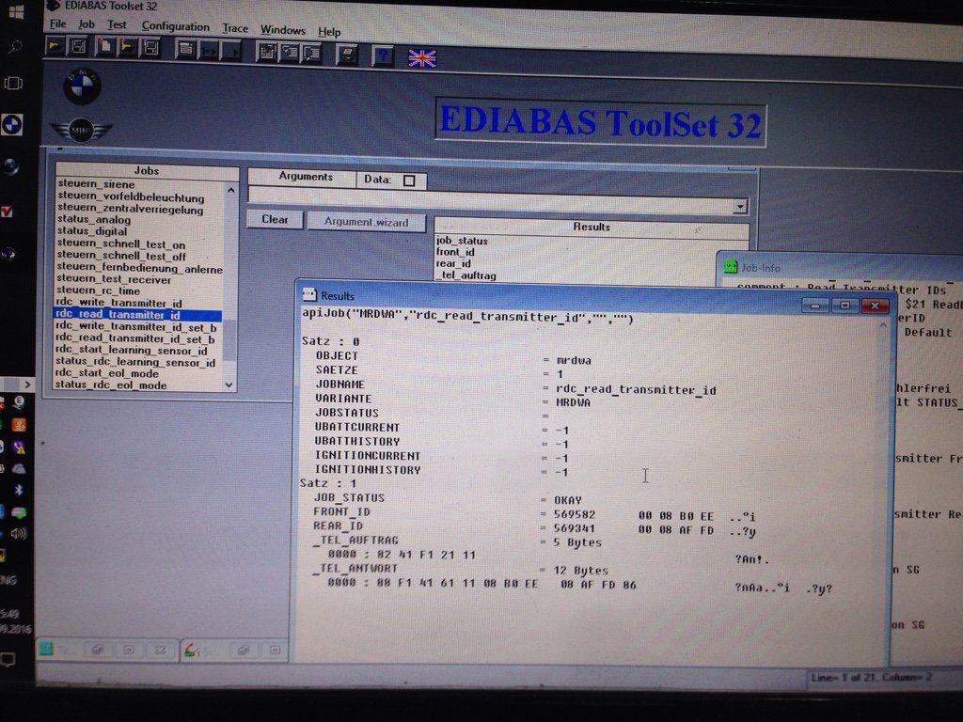Screen dimensions: 963x722
Task: Open the Test menu
Action: click(x=117, y=25)
